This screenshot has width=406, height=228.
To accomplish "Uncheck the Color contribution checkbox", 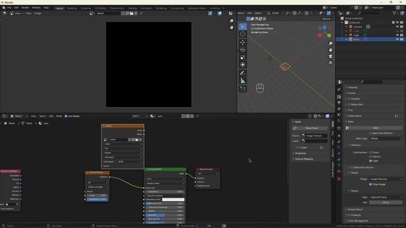I will pos(370,161).
